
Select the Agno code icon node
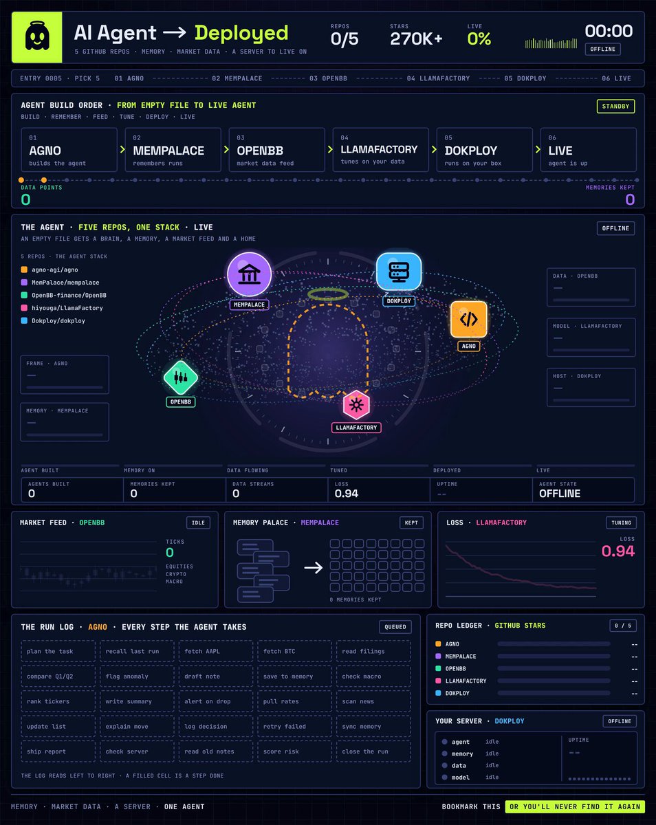point(469,319)
